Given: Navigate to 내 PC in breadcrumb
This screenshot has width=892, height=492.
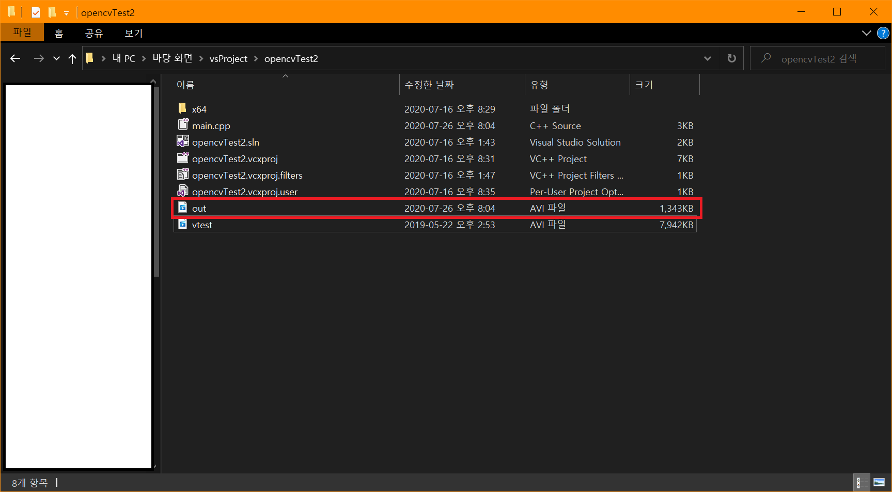Looking at the screenshot, I should 124,58.
